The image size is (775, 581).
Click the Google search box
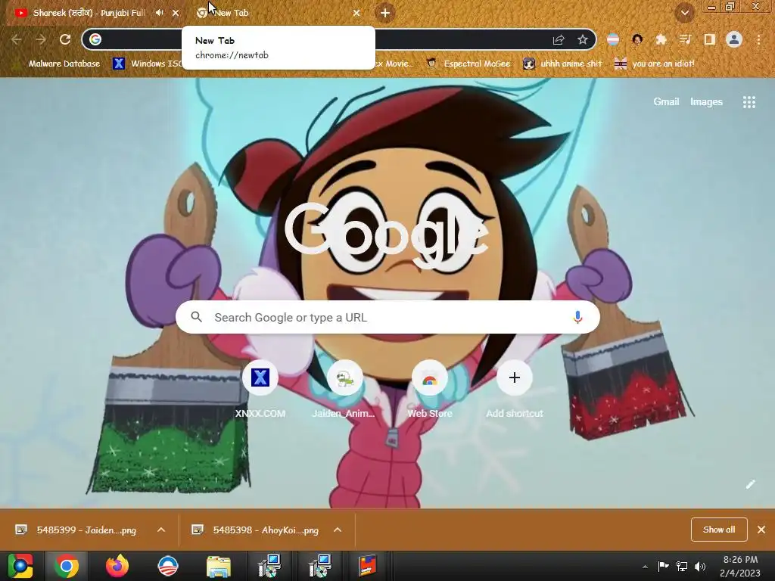pos(387,317)
